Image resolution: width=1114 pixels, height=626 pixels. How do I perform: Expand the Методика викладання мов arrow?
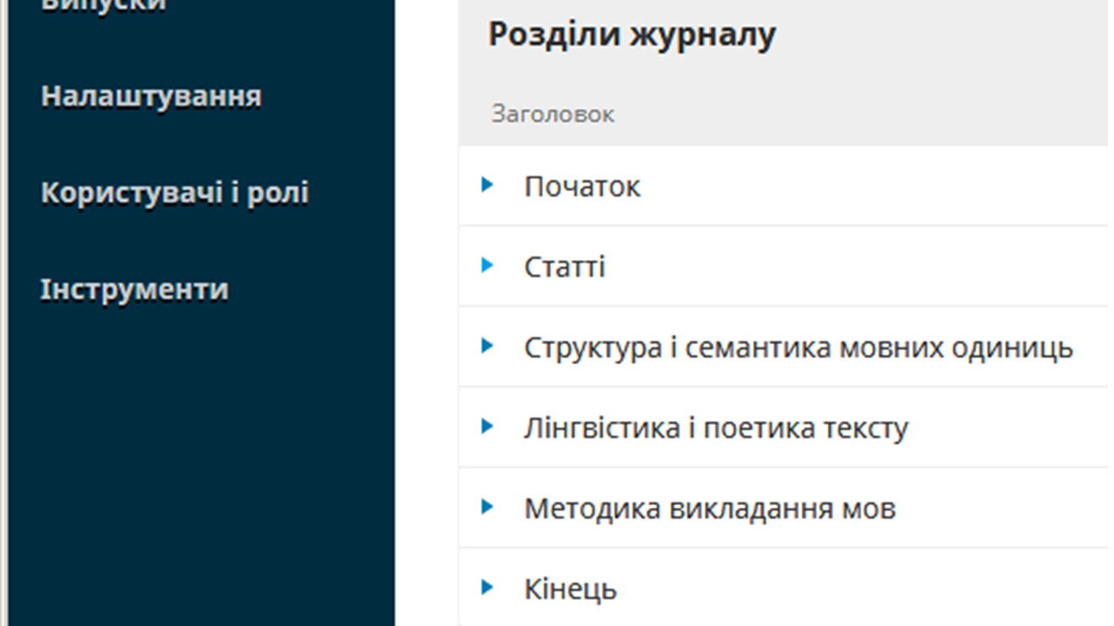coord(487,507)
